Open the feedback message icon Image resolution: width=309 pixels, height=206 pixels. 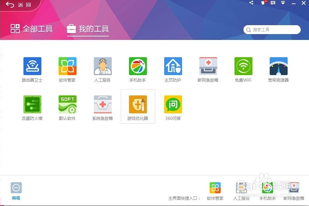(x=273, y=3)
